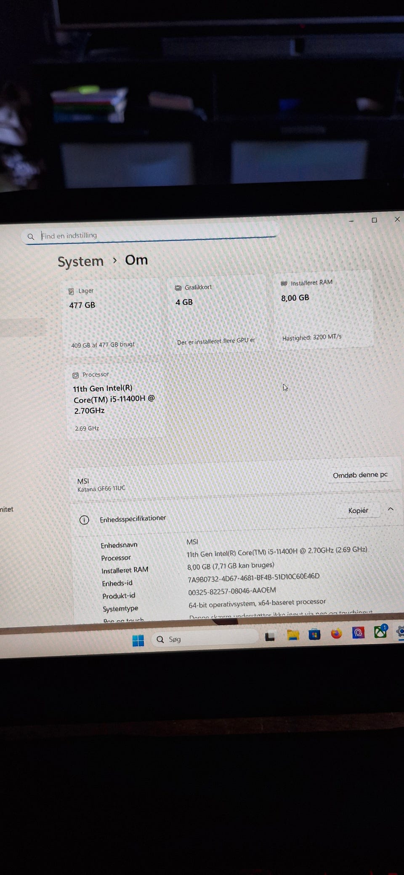Image resolution: width=404 pixels, height=875 pixels.
Task: Open the Xbox app in the taskbar
Action: (380, 632)
